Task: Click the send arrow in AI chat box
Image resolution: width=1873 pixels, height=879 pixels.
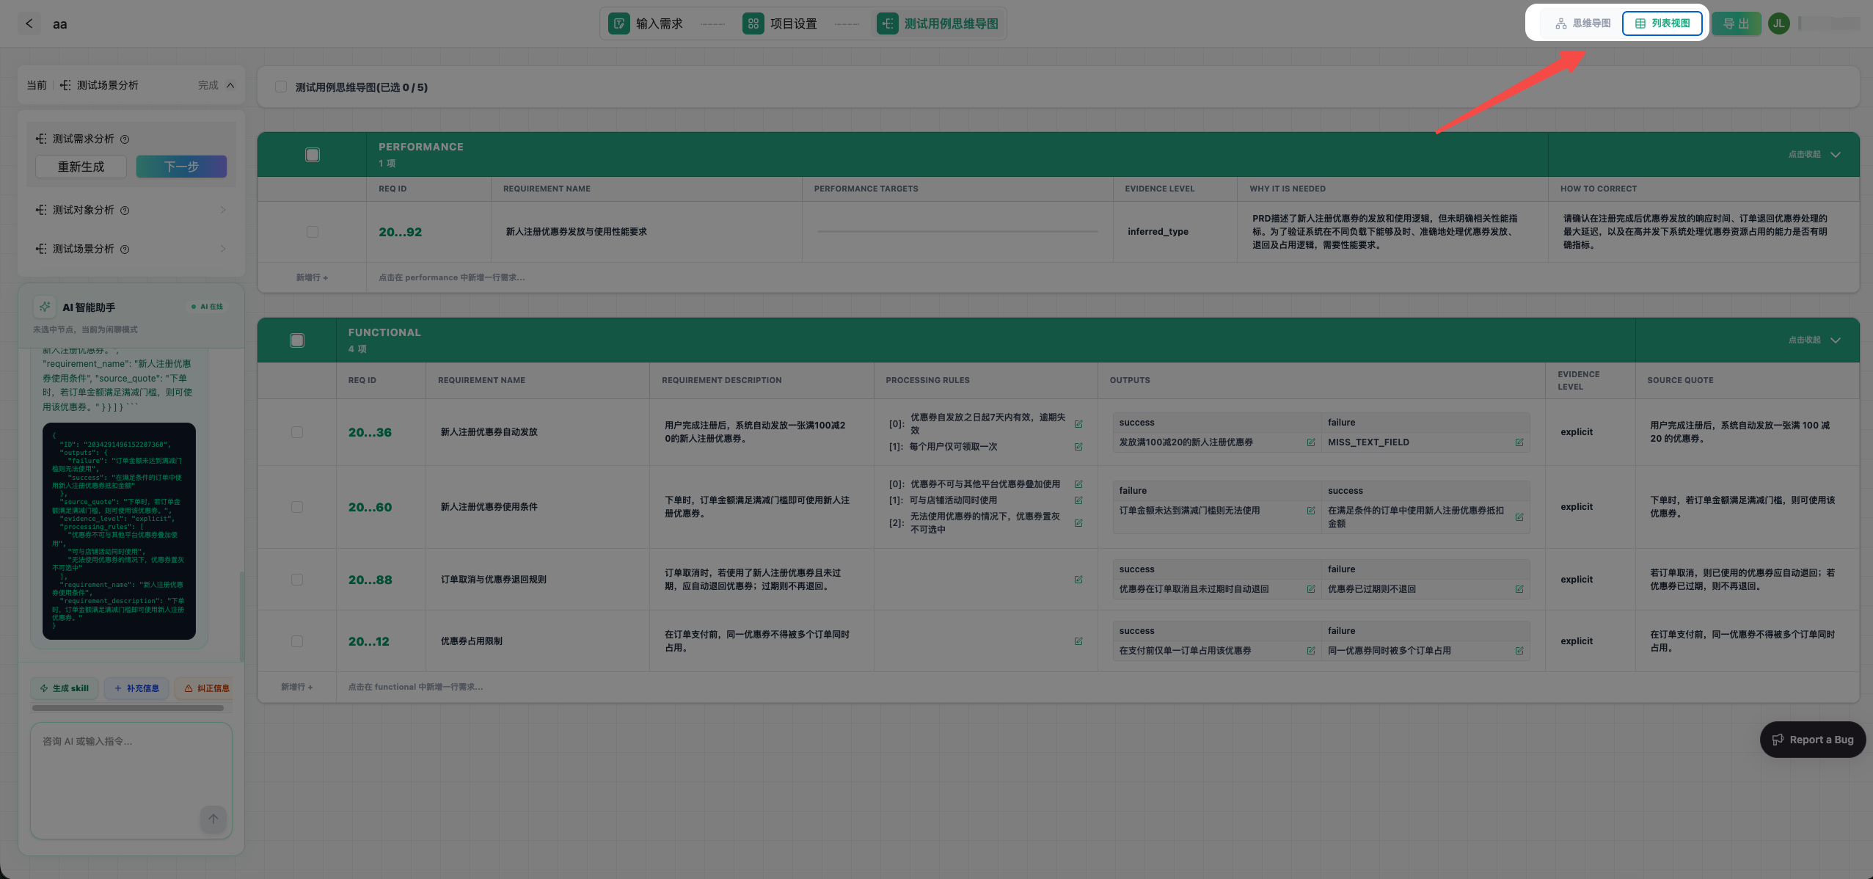Action: [x=213, y=818]
